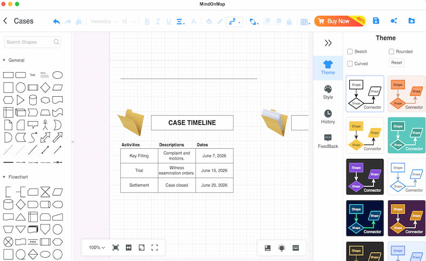Click the lock icon in toolbar

coord(289,22)
